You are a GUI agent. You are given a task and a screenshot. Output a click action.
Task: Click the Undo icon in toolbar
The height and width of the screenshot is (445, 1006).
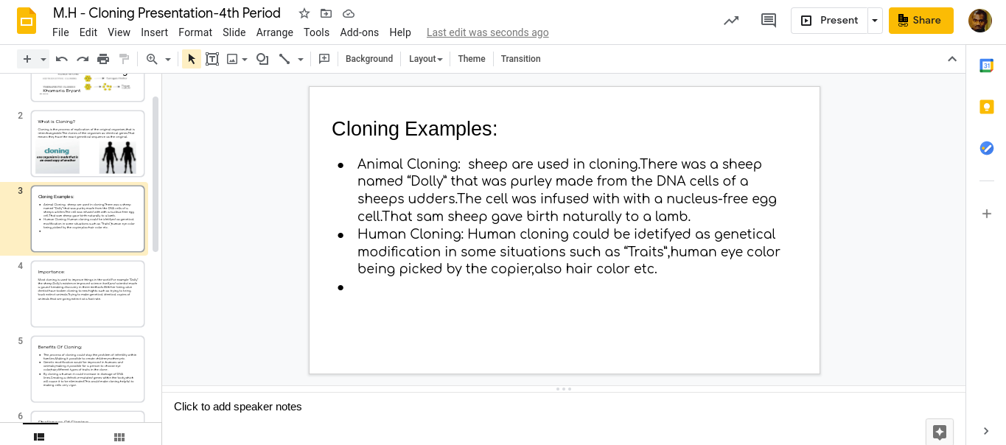[62, 59]
